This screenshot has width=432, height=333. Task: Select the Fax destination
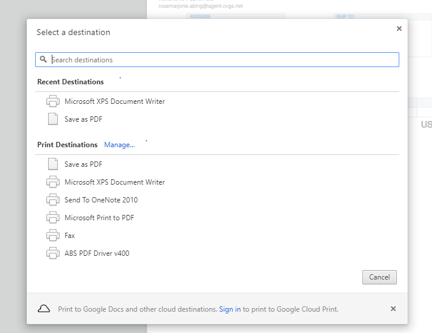tap(70, 236)
